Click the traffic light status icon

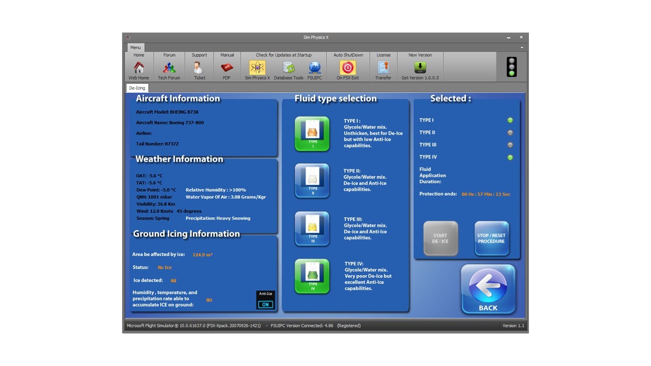pyautogui.click(x=512, y=67)
